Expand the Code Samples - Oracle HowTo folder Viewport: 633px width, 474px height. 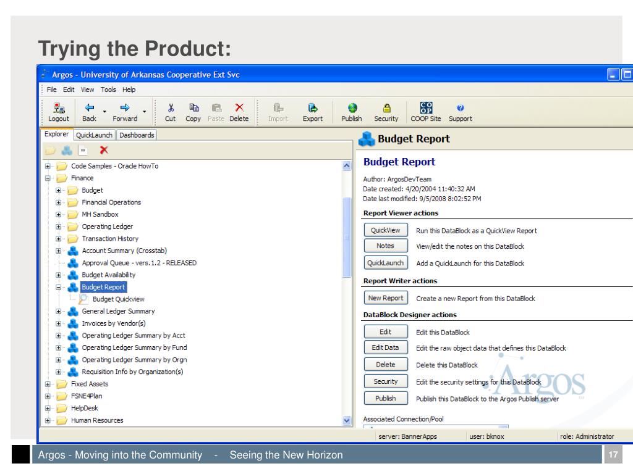[48, 166]
